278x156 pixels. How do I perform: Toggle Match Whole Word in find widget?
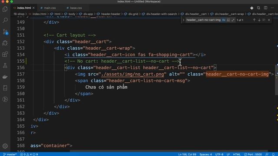tap(228, 20)
